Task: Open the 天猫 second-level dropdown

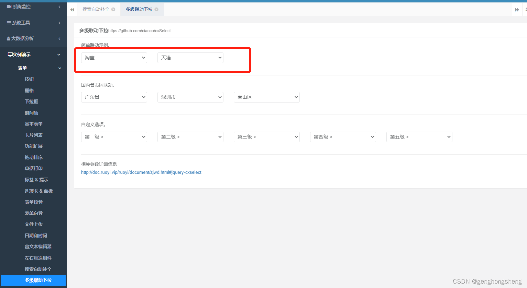Action: 190,58
